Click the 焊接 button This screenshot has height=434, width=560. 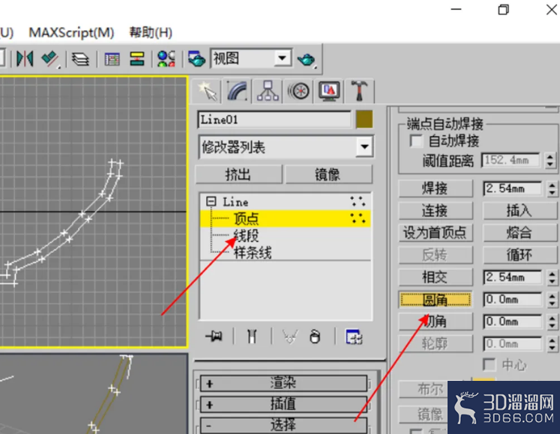click(x=436, y=189)
